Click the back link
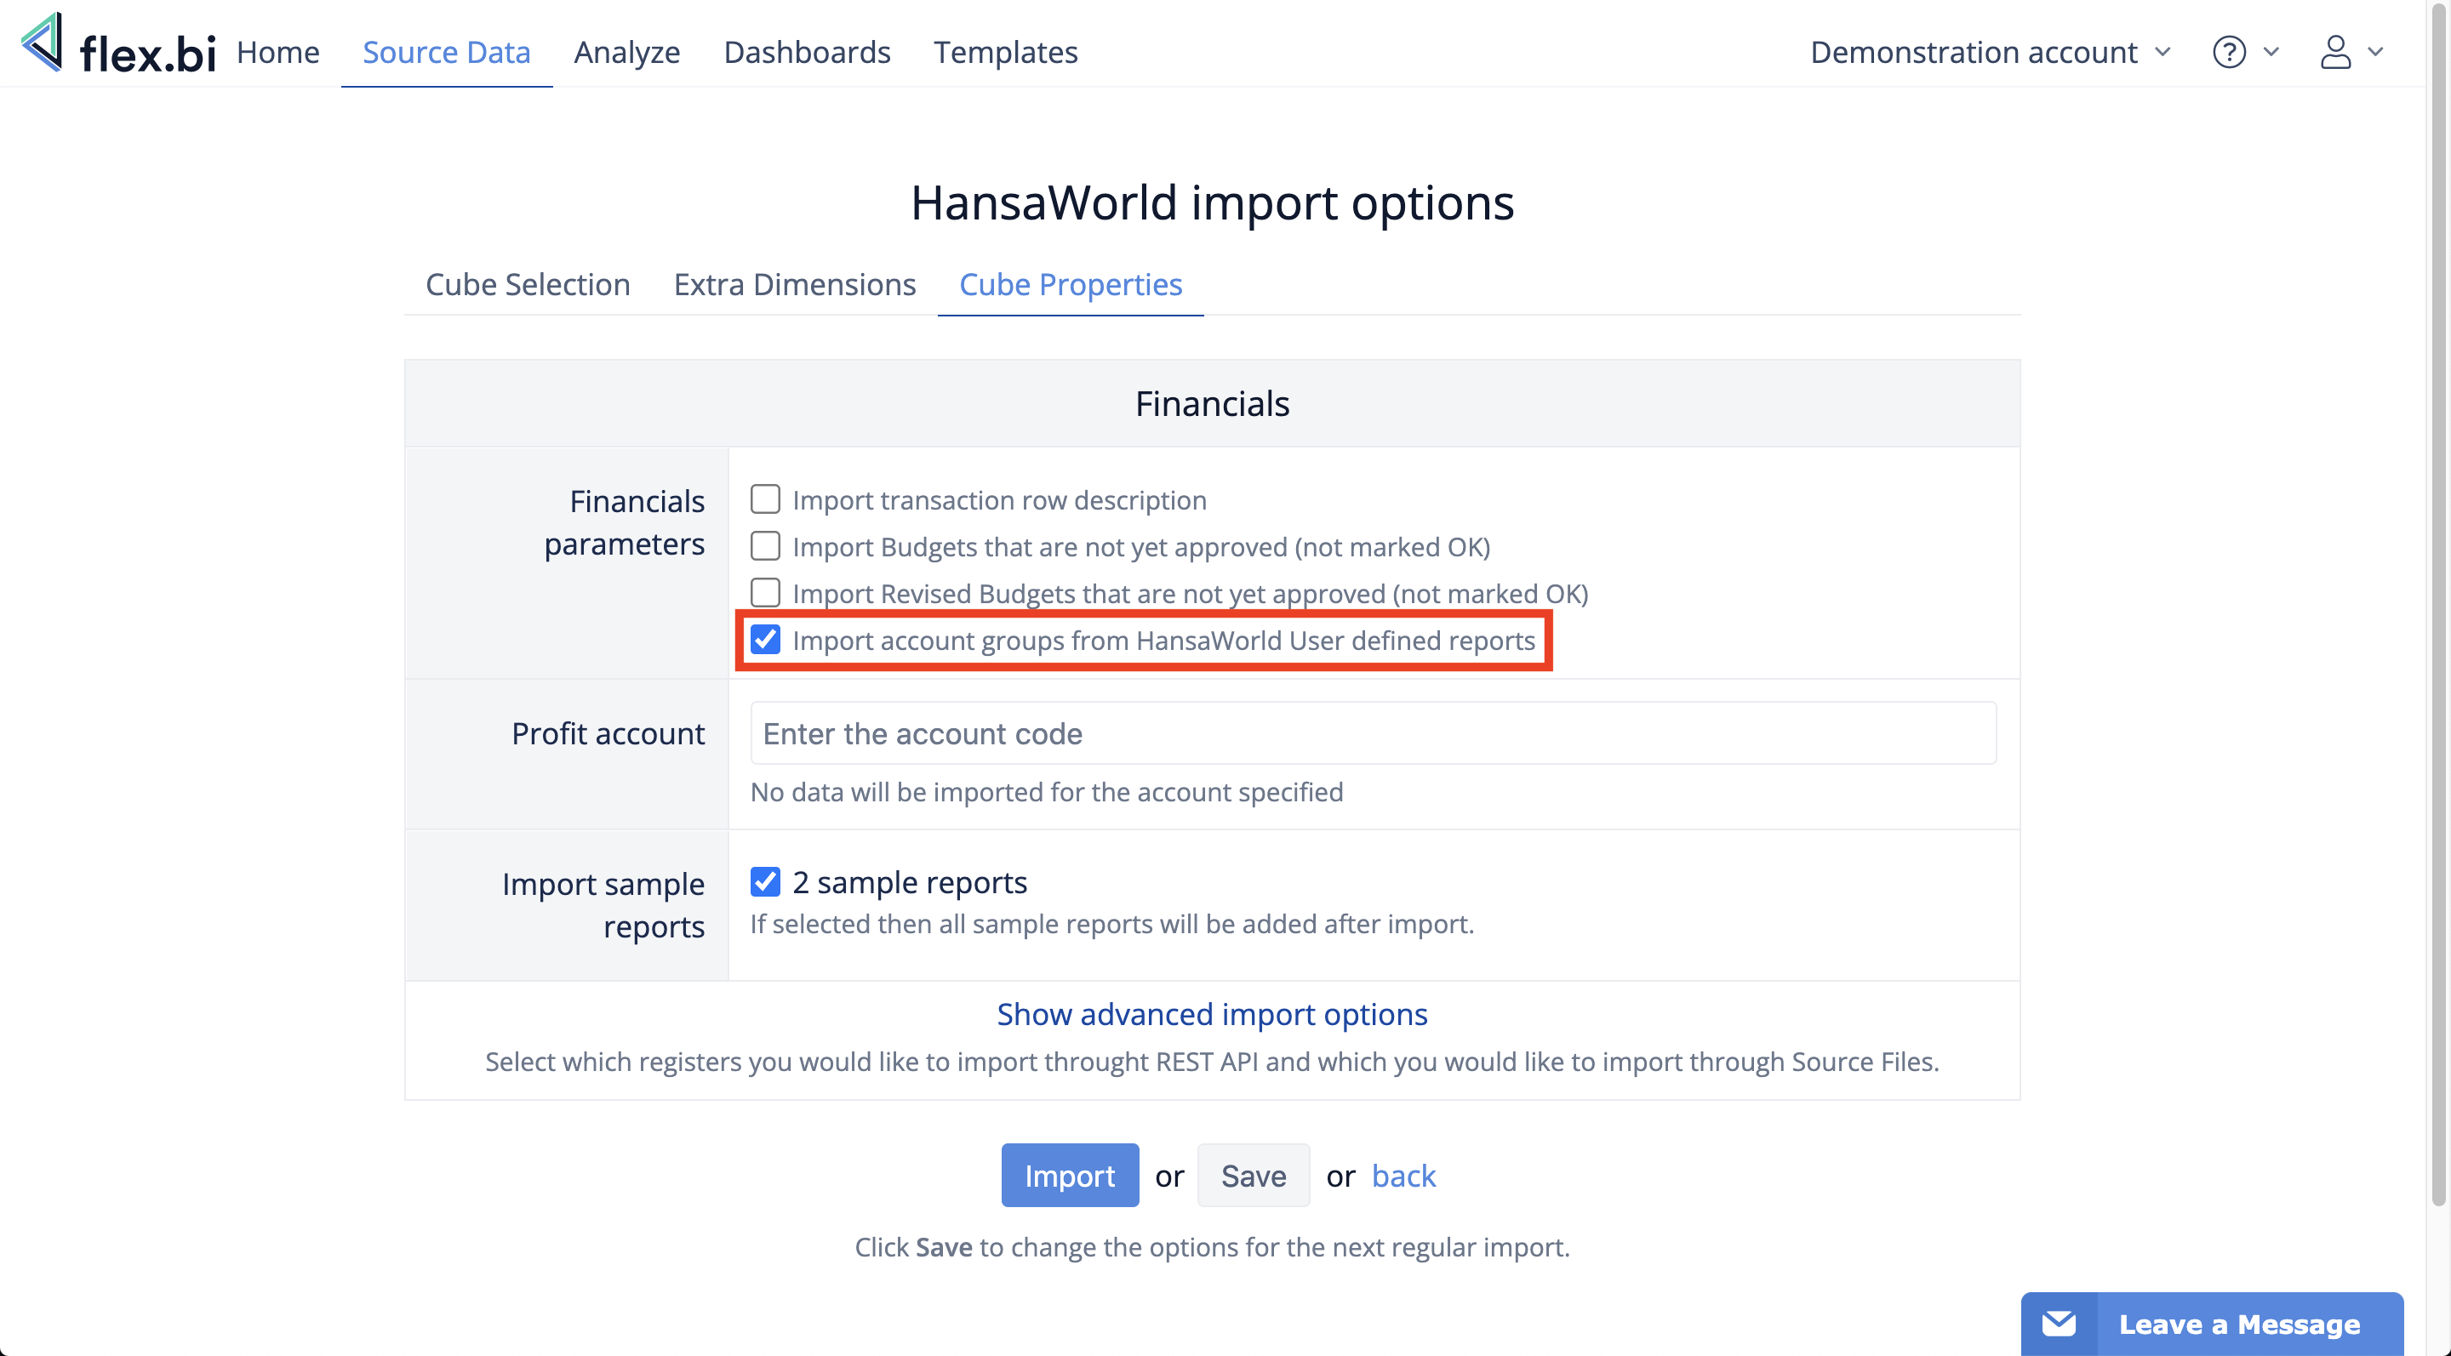This screenshot has height=1356, width=2451. [x=1403, y=1176]
